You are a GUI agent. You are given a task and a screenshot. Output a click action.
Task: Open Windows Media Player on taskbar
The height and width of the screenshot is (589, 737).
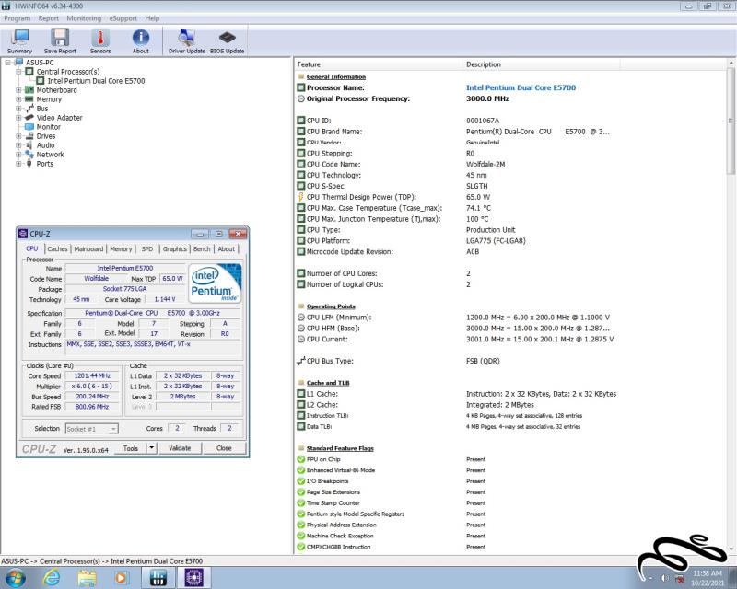click(x=121, y=577)
